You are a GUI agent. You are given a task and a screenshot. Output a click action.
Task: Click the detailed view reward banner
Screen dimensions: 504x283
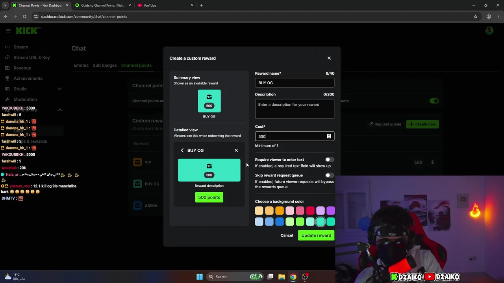[x=209, y=170]
